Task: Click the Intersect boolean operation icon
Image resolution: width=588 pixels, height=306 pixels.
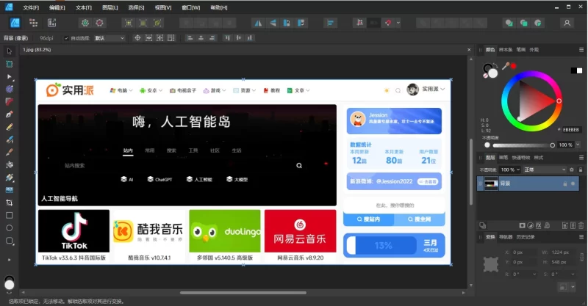Action: [x=538, y=23]
